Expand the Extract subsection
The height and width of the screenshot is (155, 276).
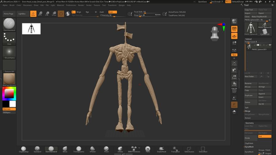tap(248, 118)
